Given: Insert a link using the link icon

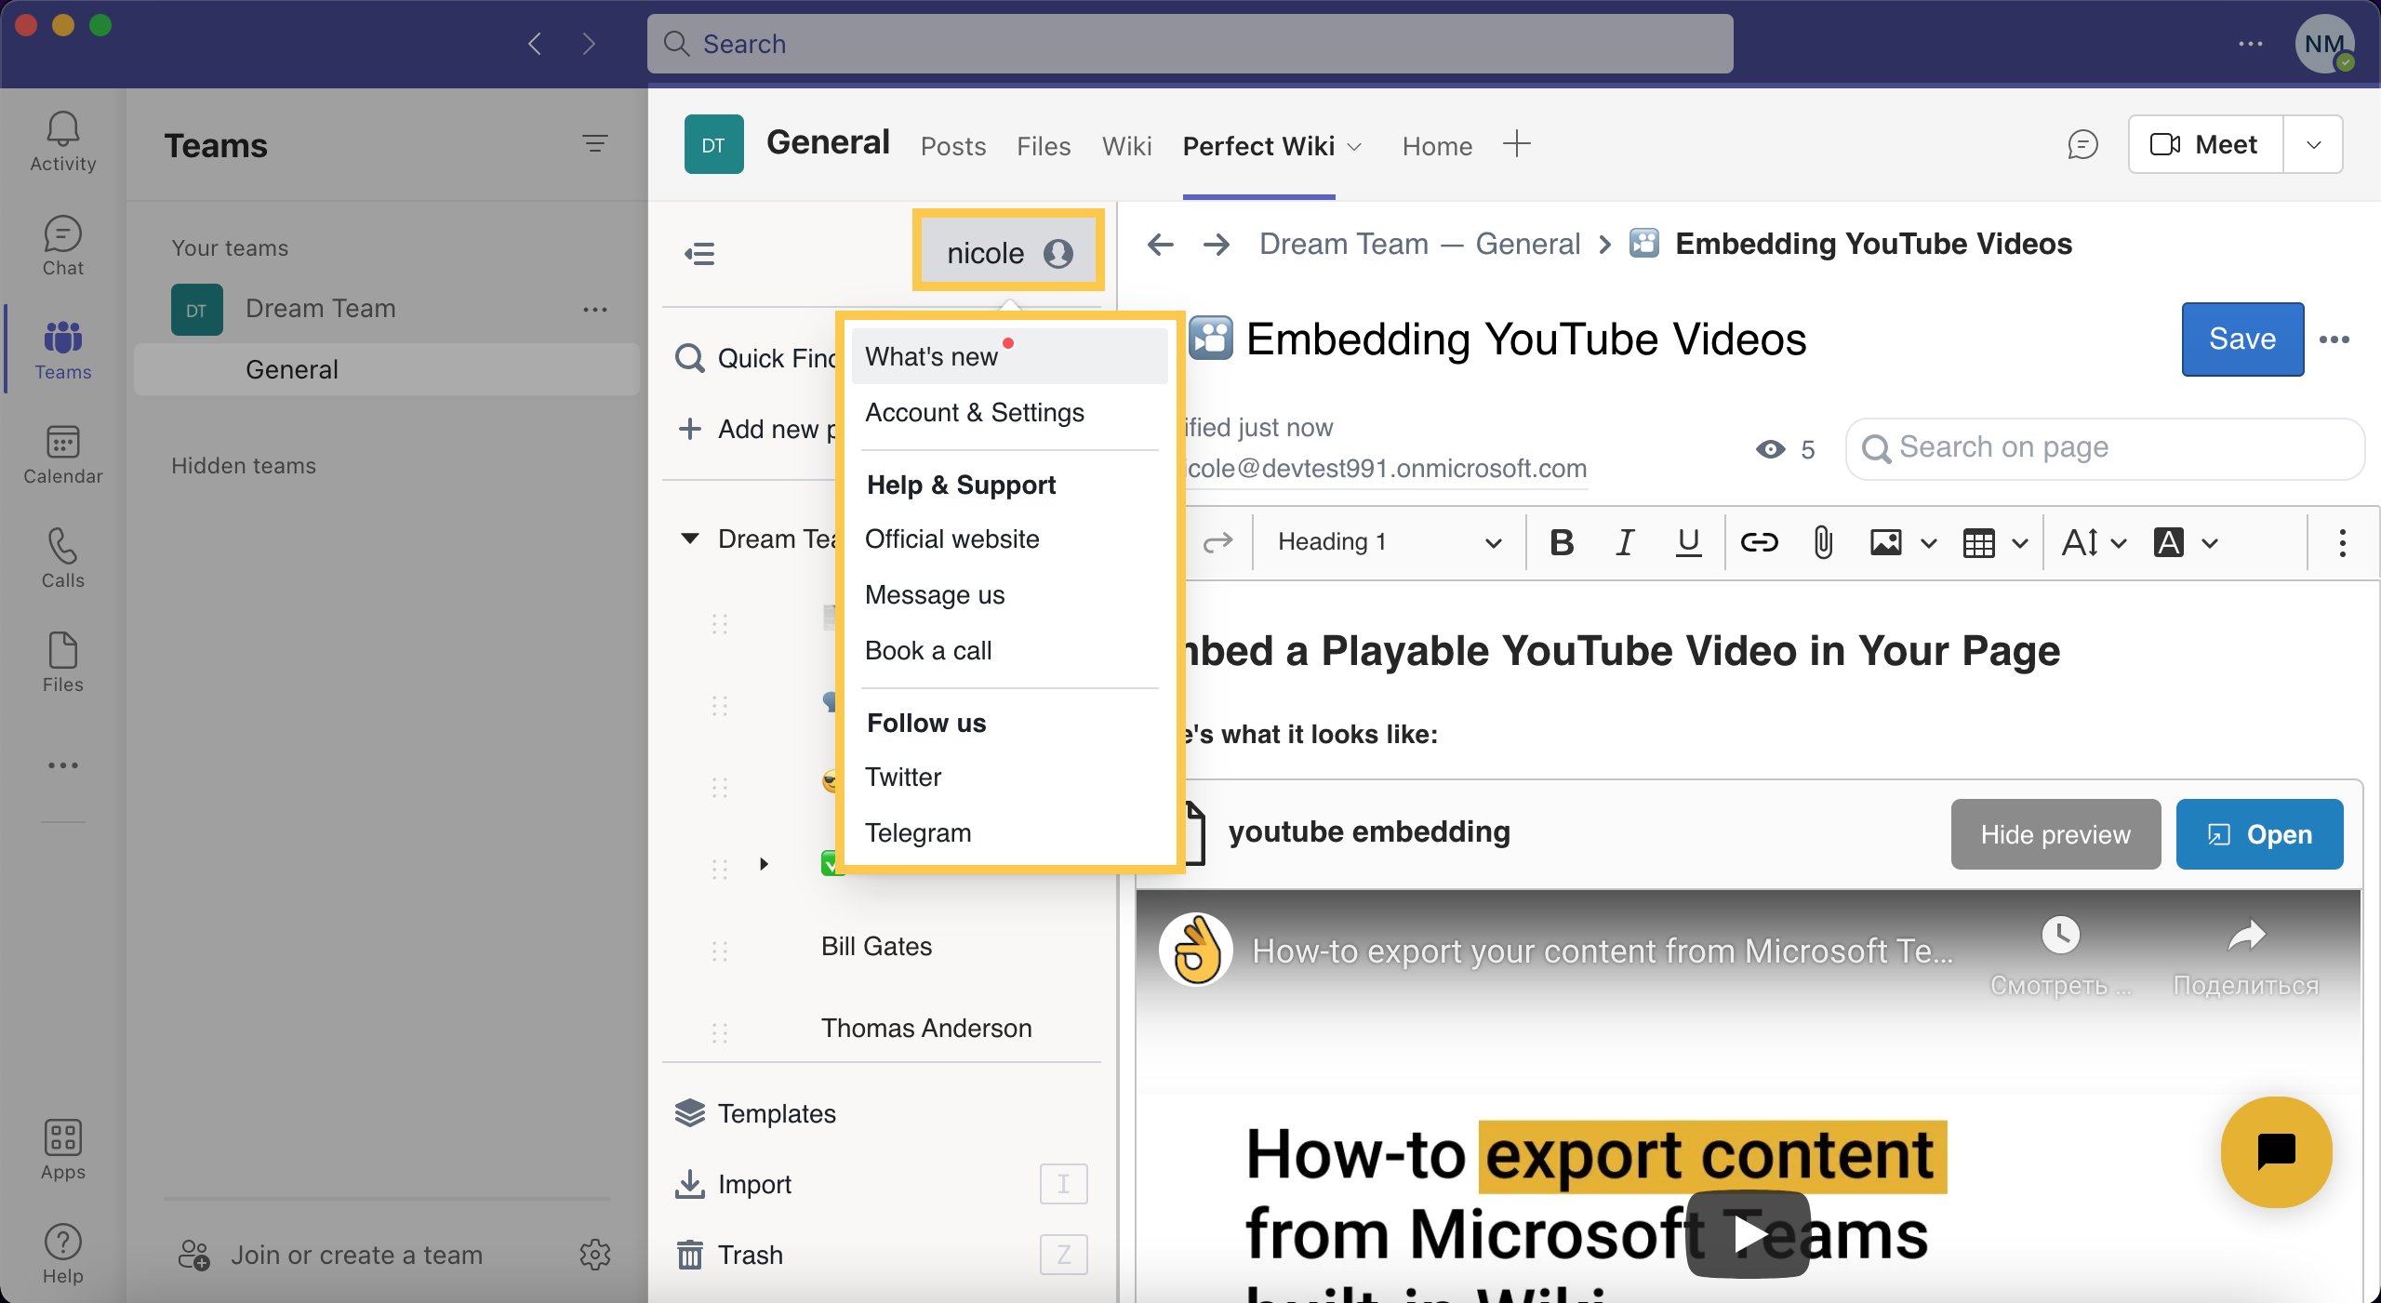Looking at the screenshot, I should click(1759, 542).
